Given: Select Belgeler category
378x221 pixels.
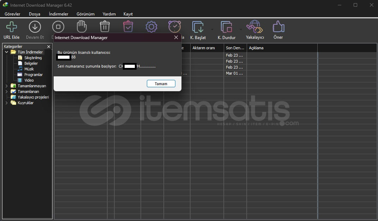Looking at the screenshot, I should coord(31,63).
